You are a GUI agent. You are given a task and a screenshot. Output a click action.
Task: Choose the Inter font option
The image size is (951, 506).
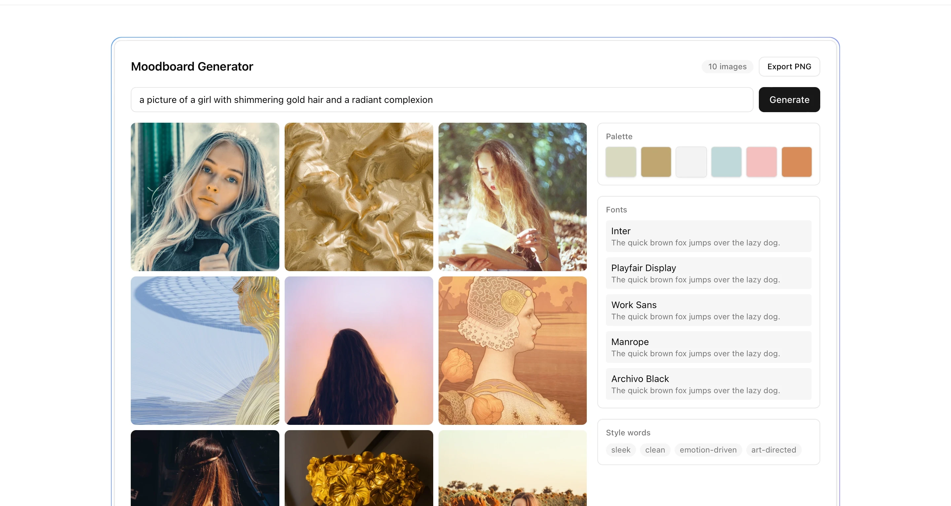[x=708, y=236]
